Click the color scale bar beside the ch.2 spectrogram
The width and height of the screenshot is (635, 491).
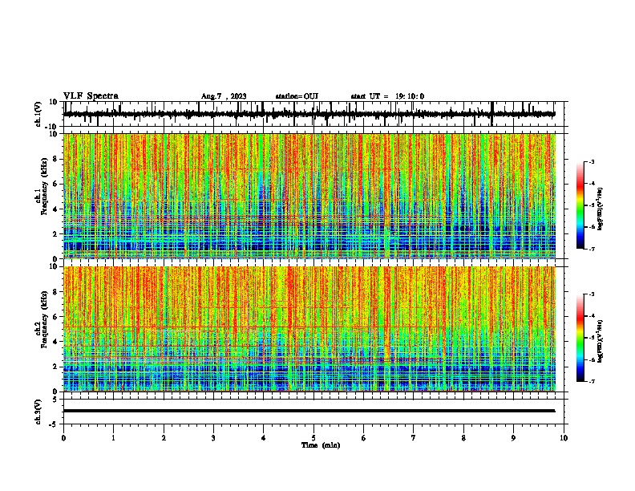pos(580,338)
